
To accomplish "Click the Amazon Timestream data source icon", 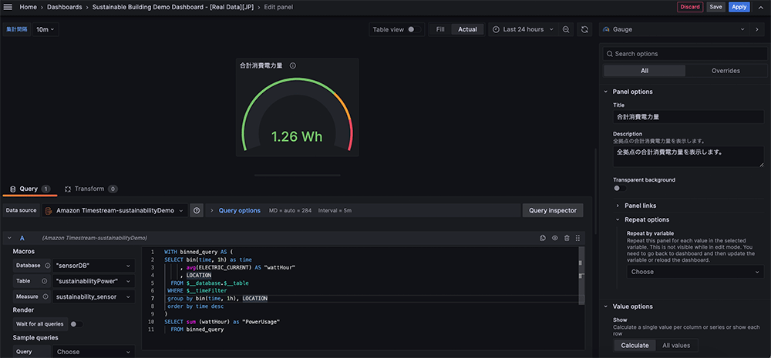I will tap(49, 210).
